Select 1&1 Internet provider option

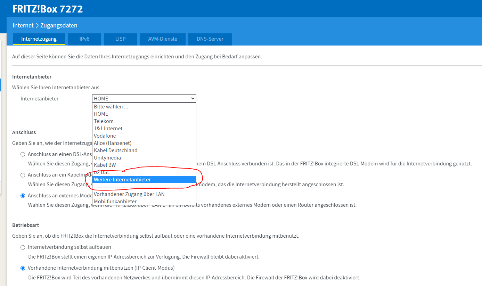144,129
